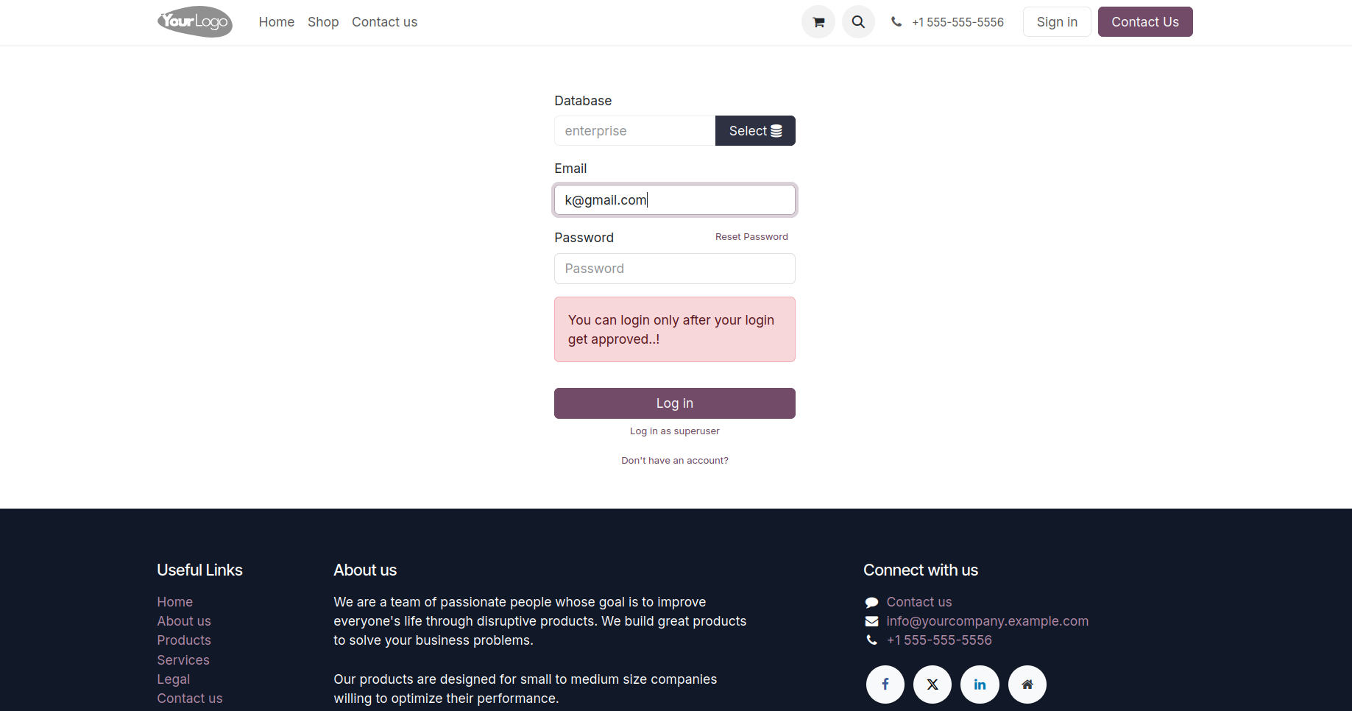Go to the Shop menu item
Viewport: 1352px width, 711px height.
[x=323, y=22]
